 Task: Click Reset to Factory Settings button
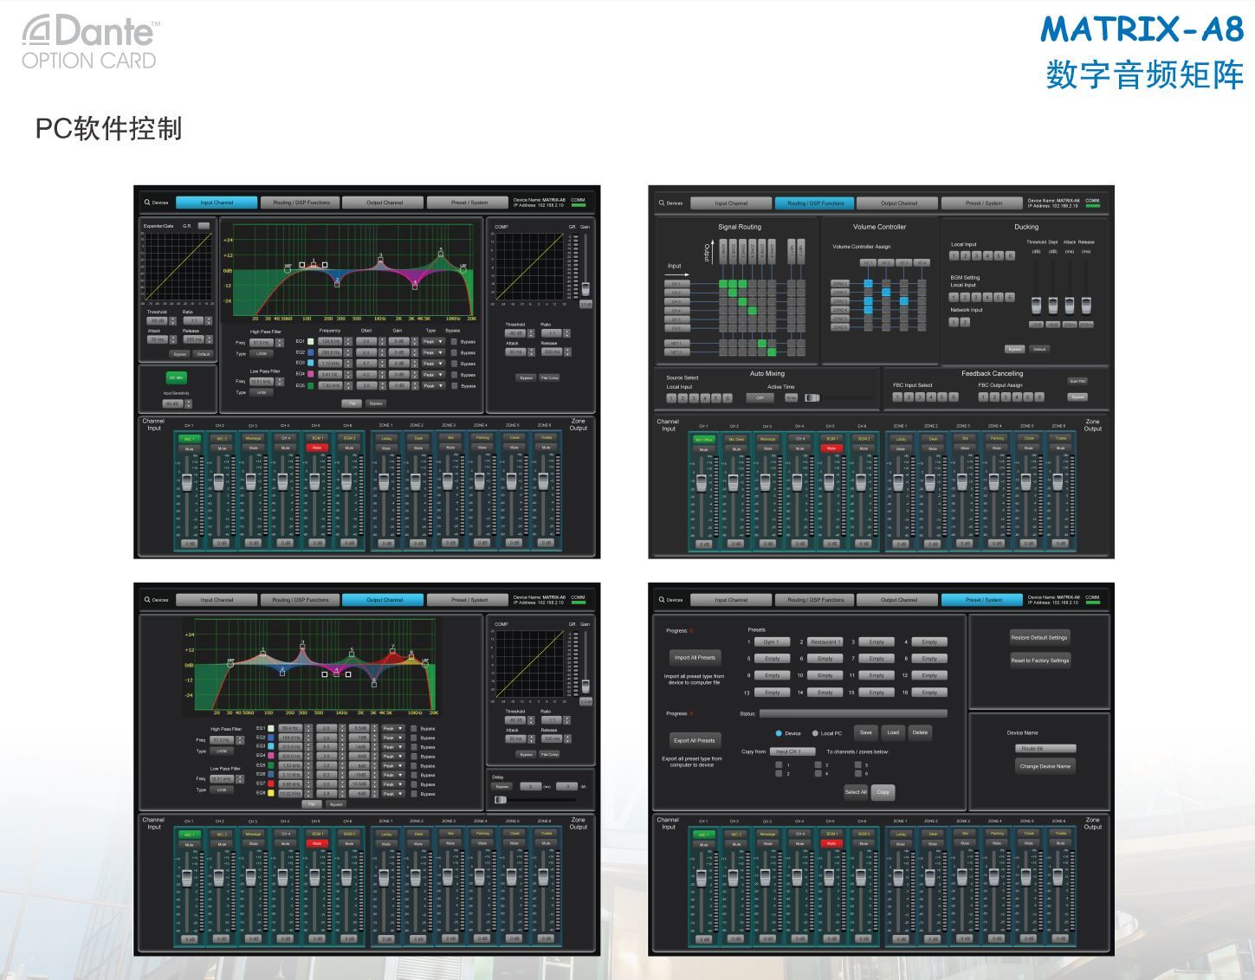pyautogui.click(x=1040, y=661)
